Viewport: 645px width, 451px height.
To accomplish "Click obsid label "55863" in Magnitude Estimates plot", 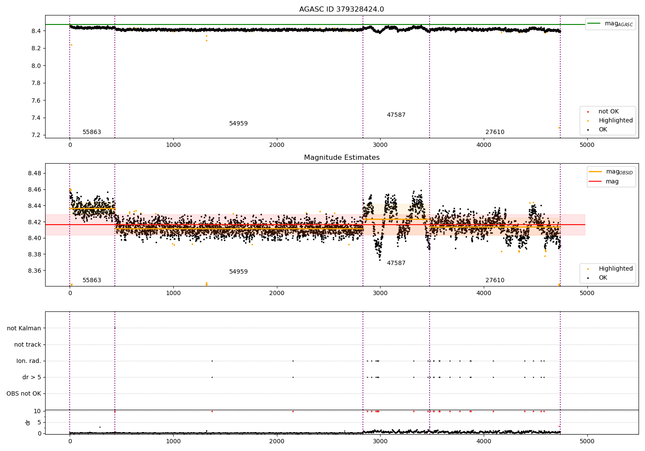I will click(92, 280).
